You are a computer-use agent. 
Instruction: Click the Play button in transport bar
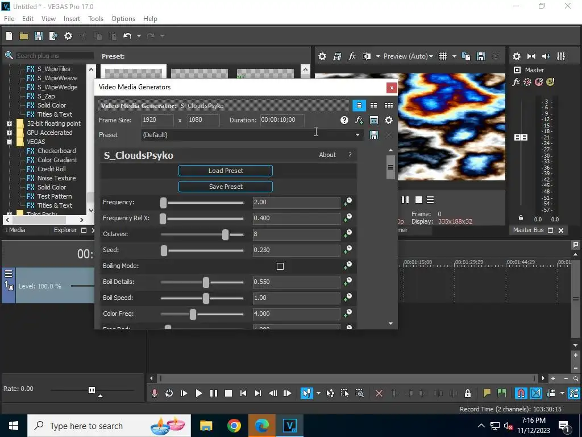(198, 393)
